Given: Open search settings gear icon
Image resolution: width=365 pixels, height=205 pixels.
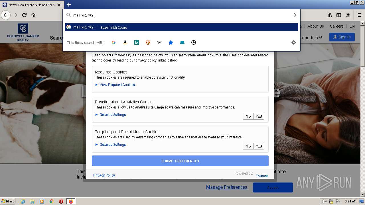Looking at the screenshot, I should 294,42.
